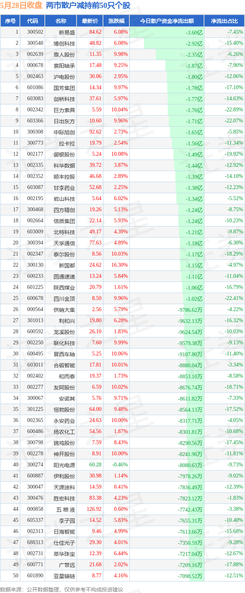Click stock name 雪人股份

pos(64,54)
